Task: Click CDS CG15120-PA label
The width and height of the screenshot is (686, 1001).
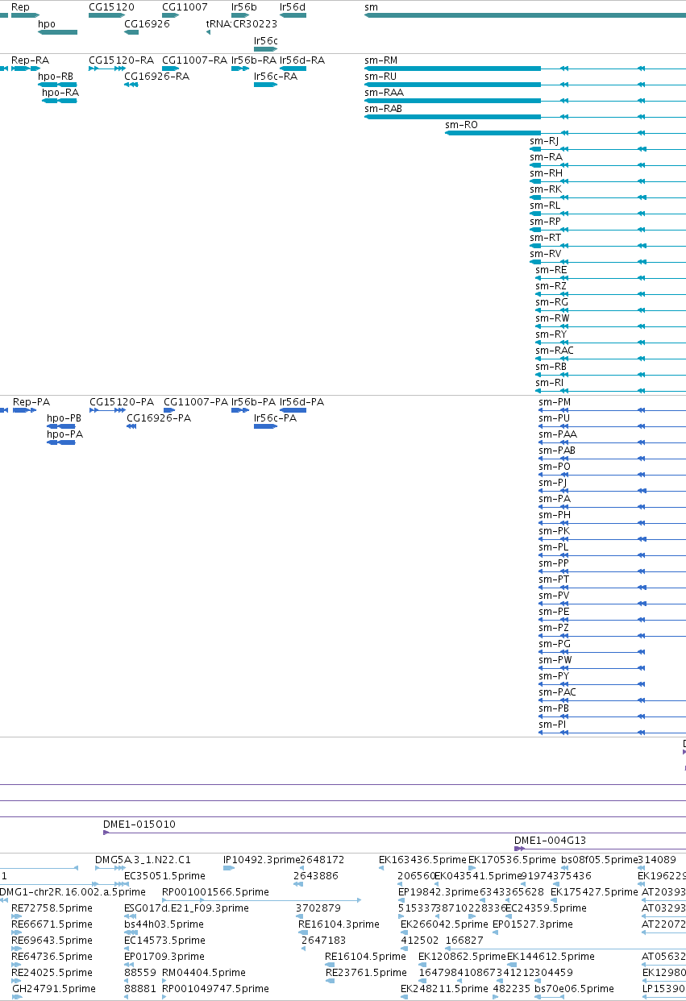Action: (122, 401)
